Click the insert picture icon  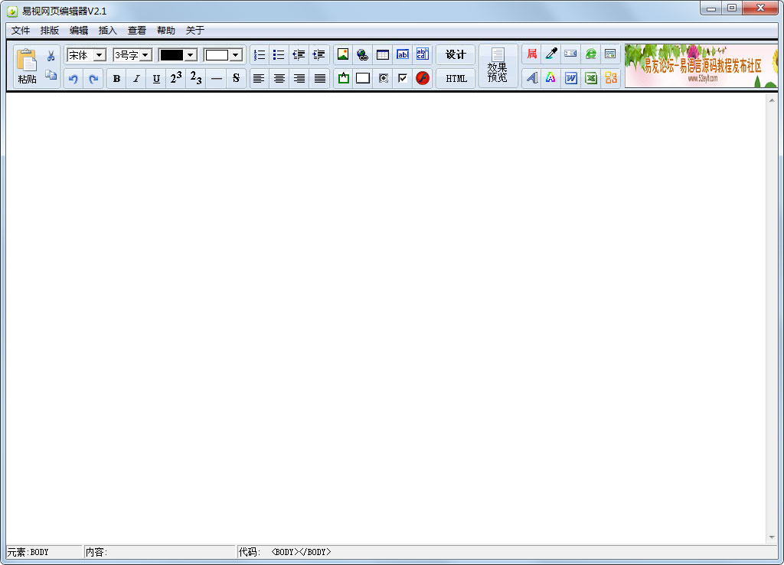pyautogui.click(x=343, y=54)
